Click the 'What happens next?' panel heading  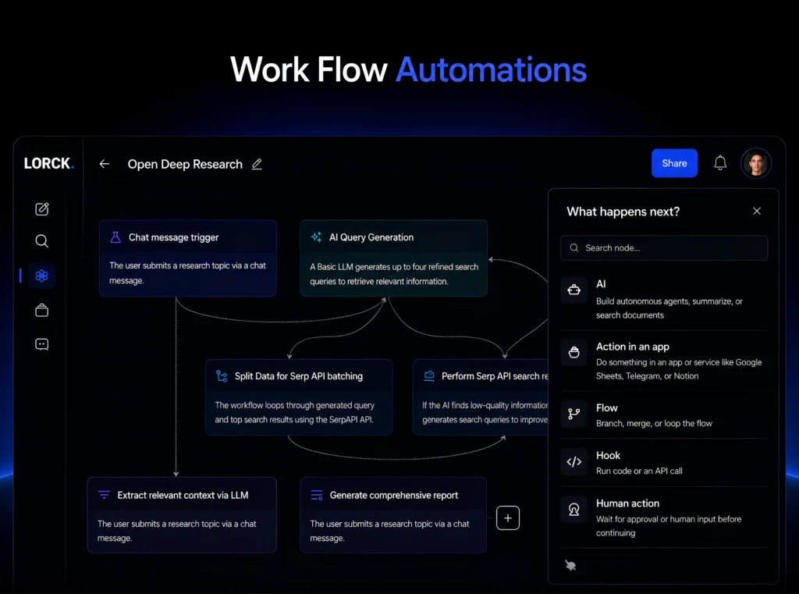(x=623, y=212)
